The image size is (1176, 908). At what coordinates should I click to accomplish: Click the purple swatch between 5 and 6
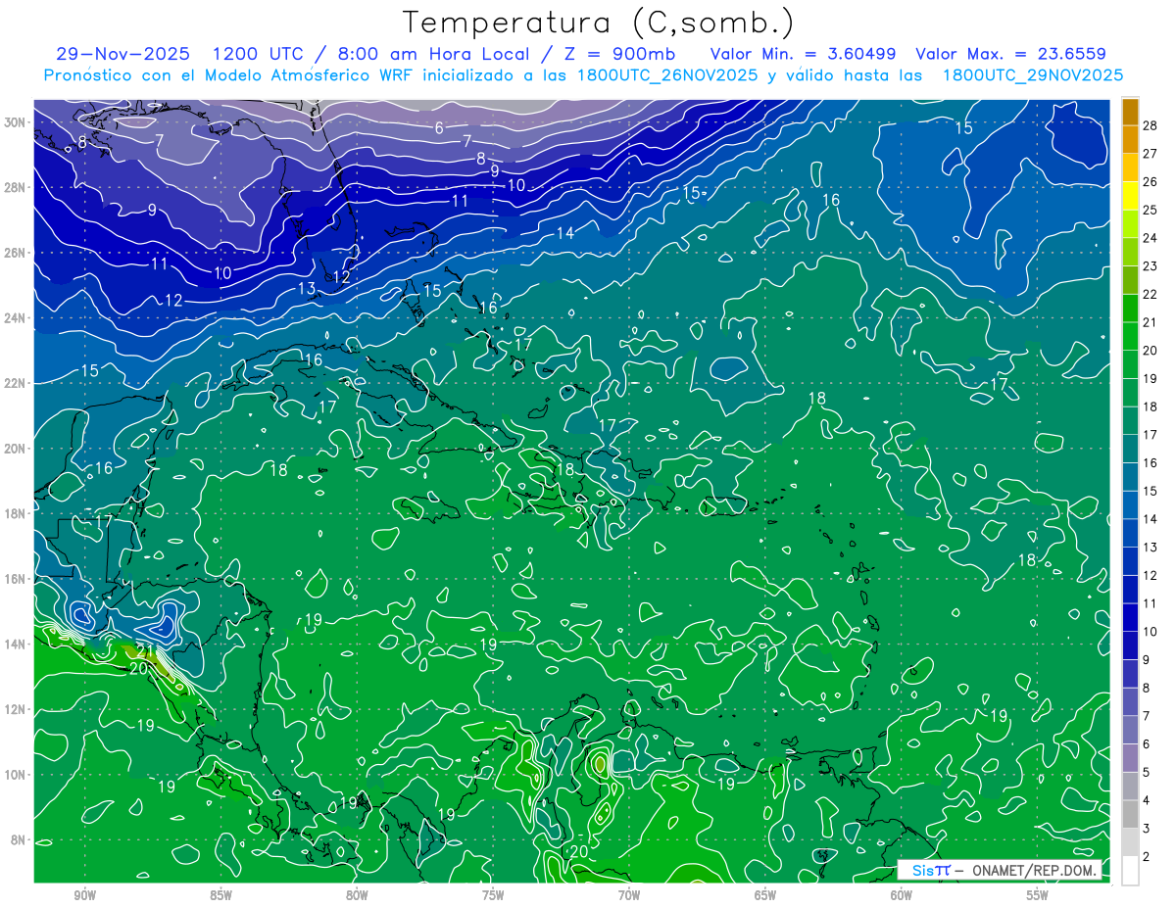click(1130, 758)
